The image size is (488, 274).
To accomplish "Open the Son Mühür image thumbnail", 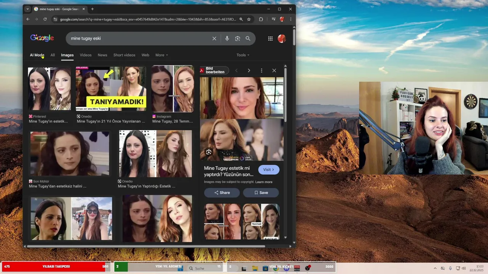I will coord(70,154).
